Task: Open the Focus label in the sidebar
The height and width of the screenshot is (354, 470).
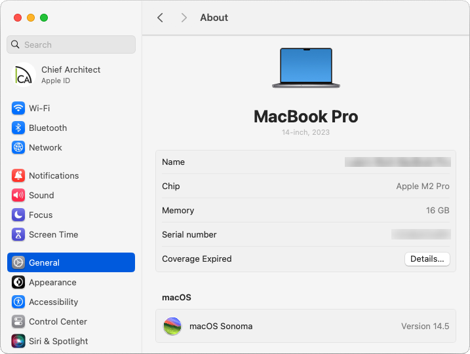Action: (x=41, y=215)
